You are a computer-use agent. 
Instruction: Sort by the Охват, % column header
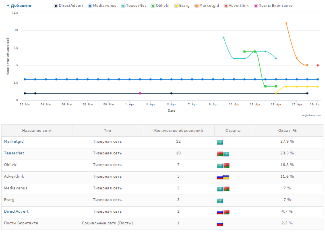point(288,131)
